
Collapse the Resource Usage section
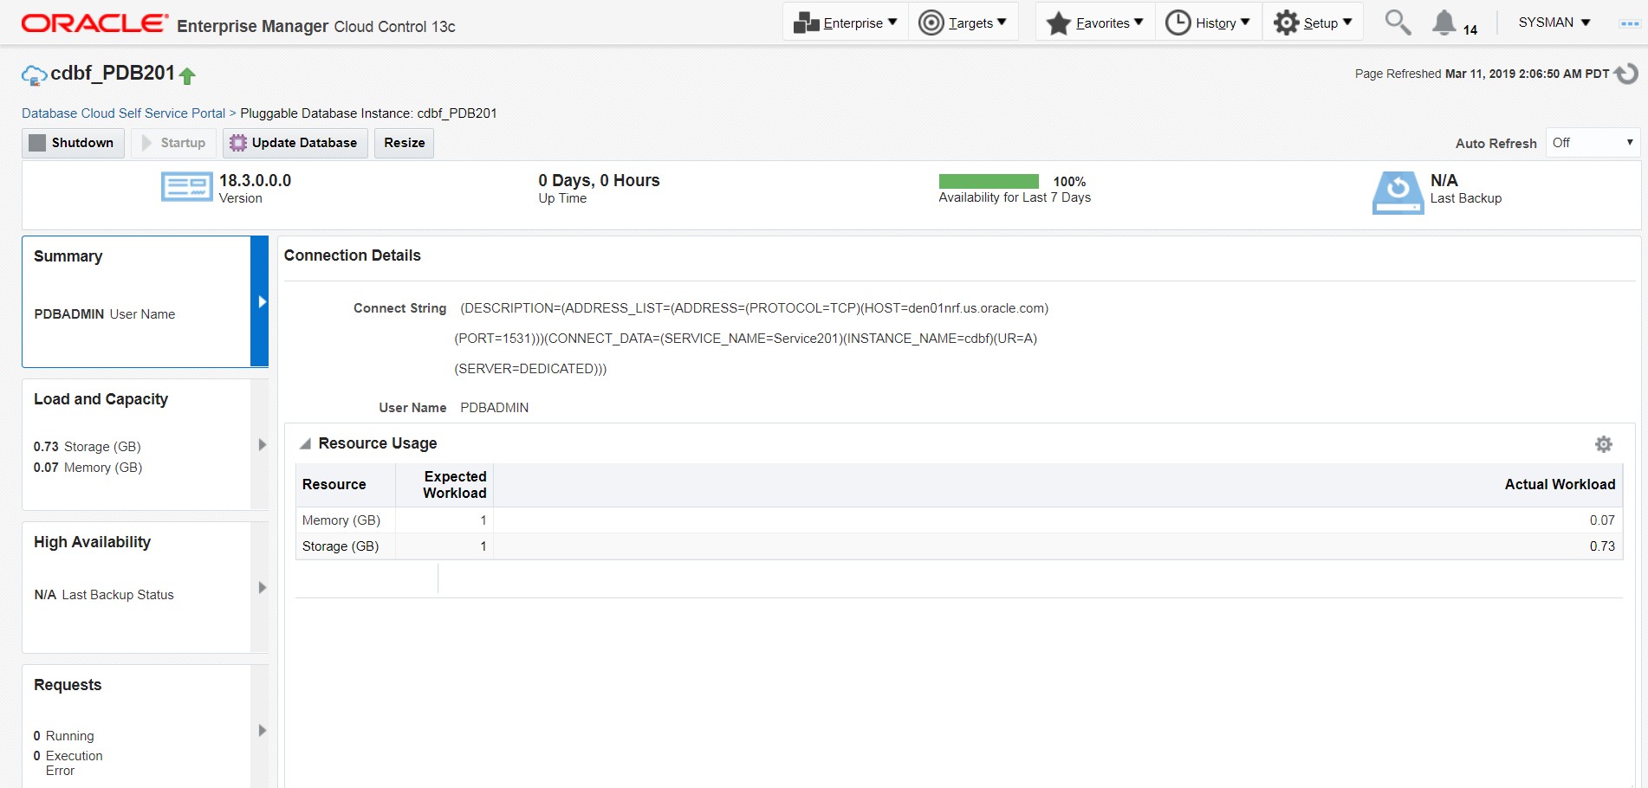(x=305, y=444)
